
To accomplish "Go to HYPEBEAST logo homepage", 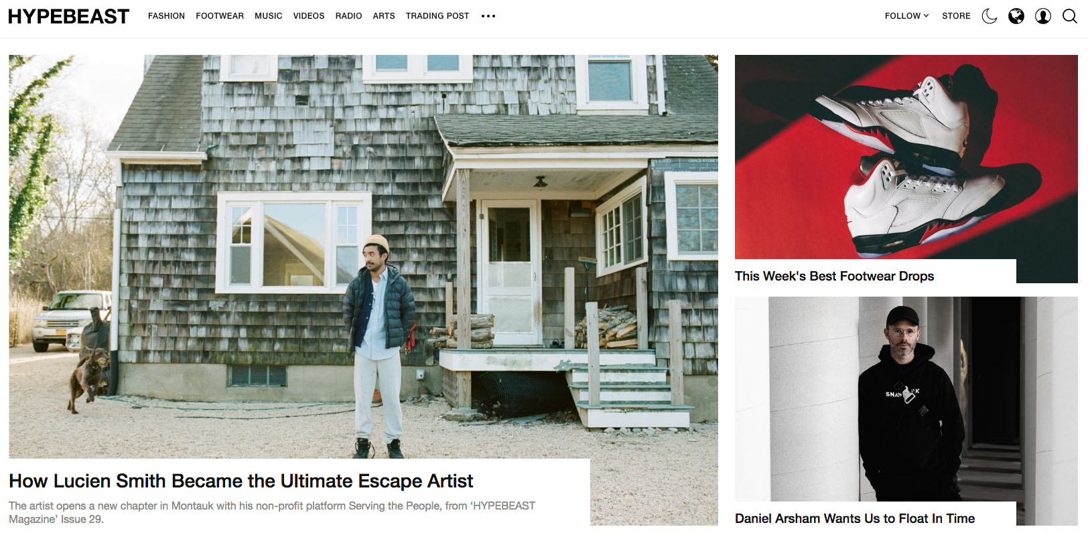I will click(68, 16).
